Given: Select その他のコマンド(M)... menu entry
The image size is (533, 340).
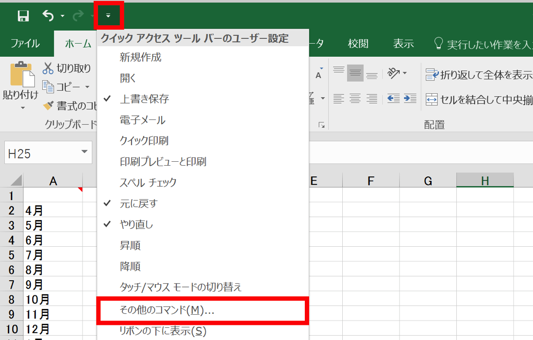Looking at the screenshot, I should point(167,310).
